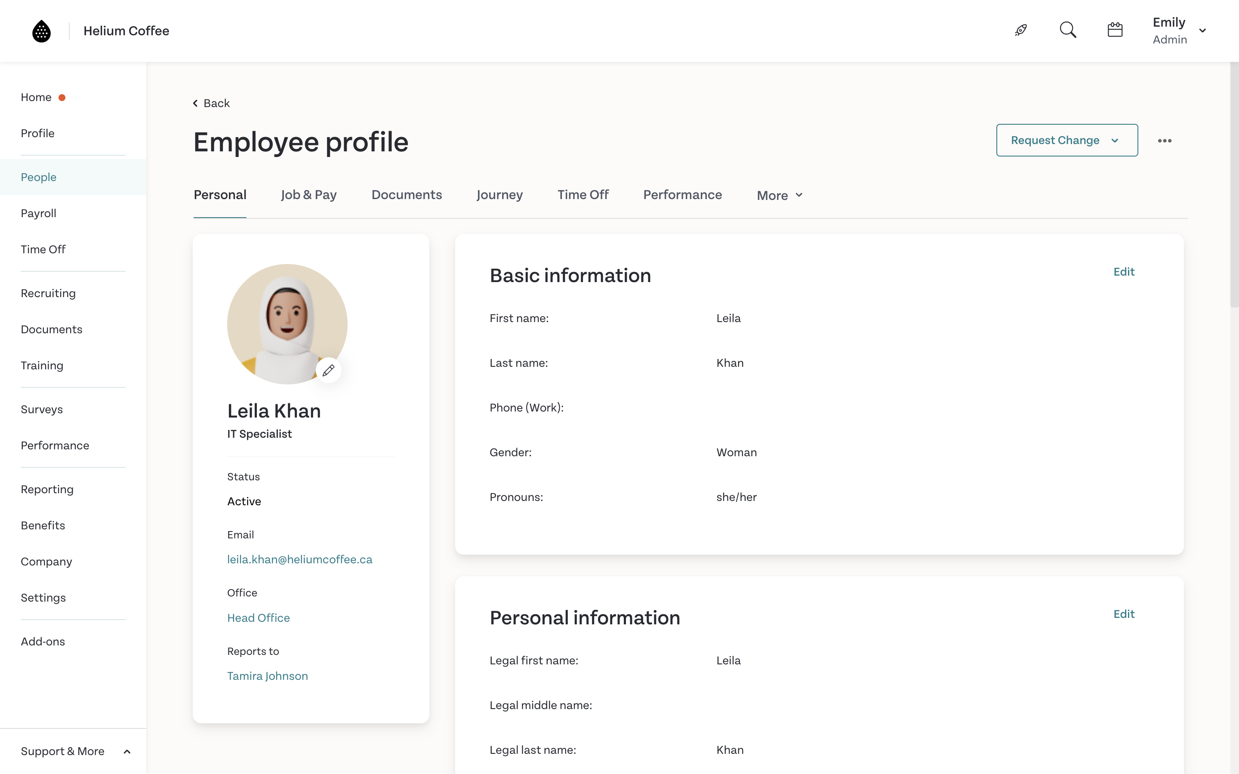Open the calendar icon in header
Image resolution: width=1239 pixels, height=774 pixels.
pos(1115,30)
